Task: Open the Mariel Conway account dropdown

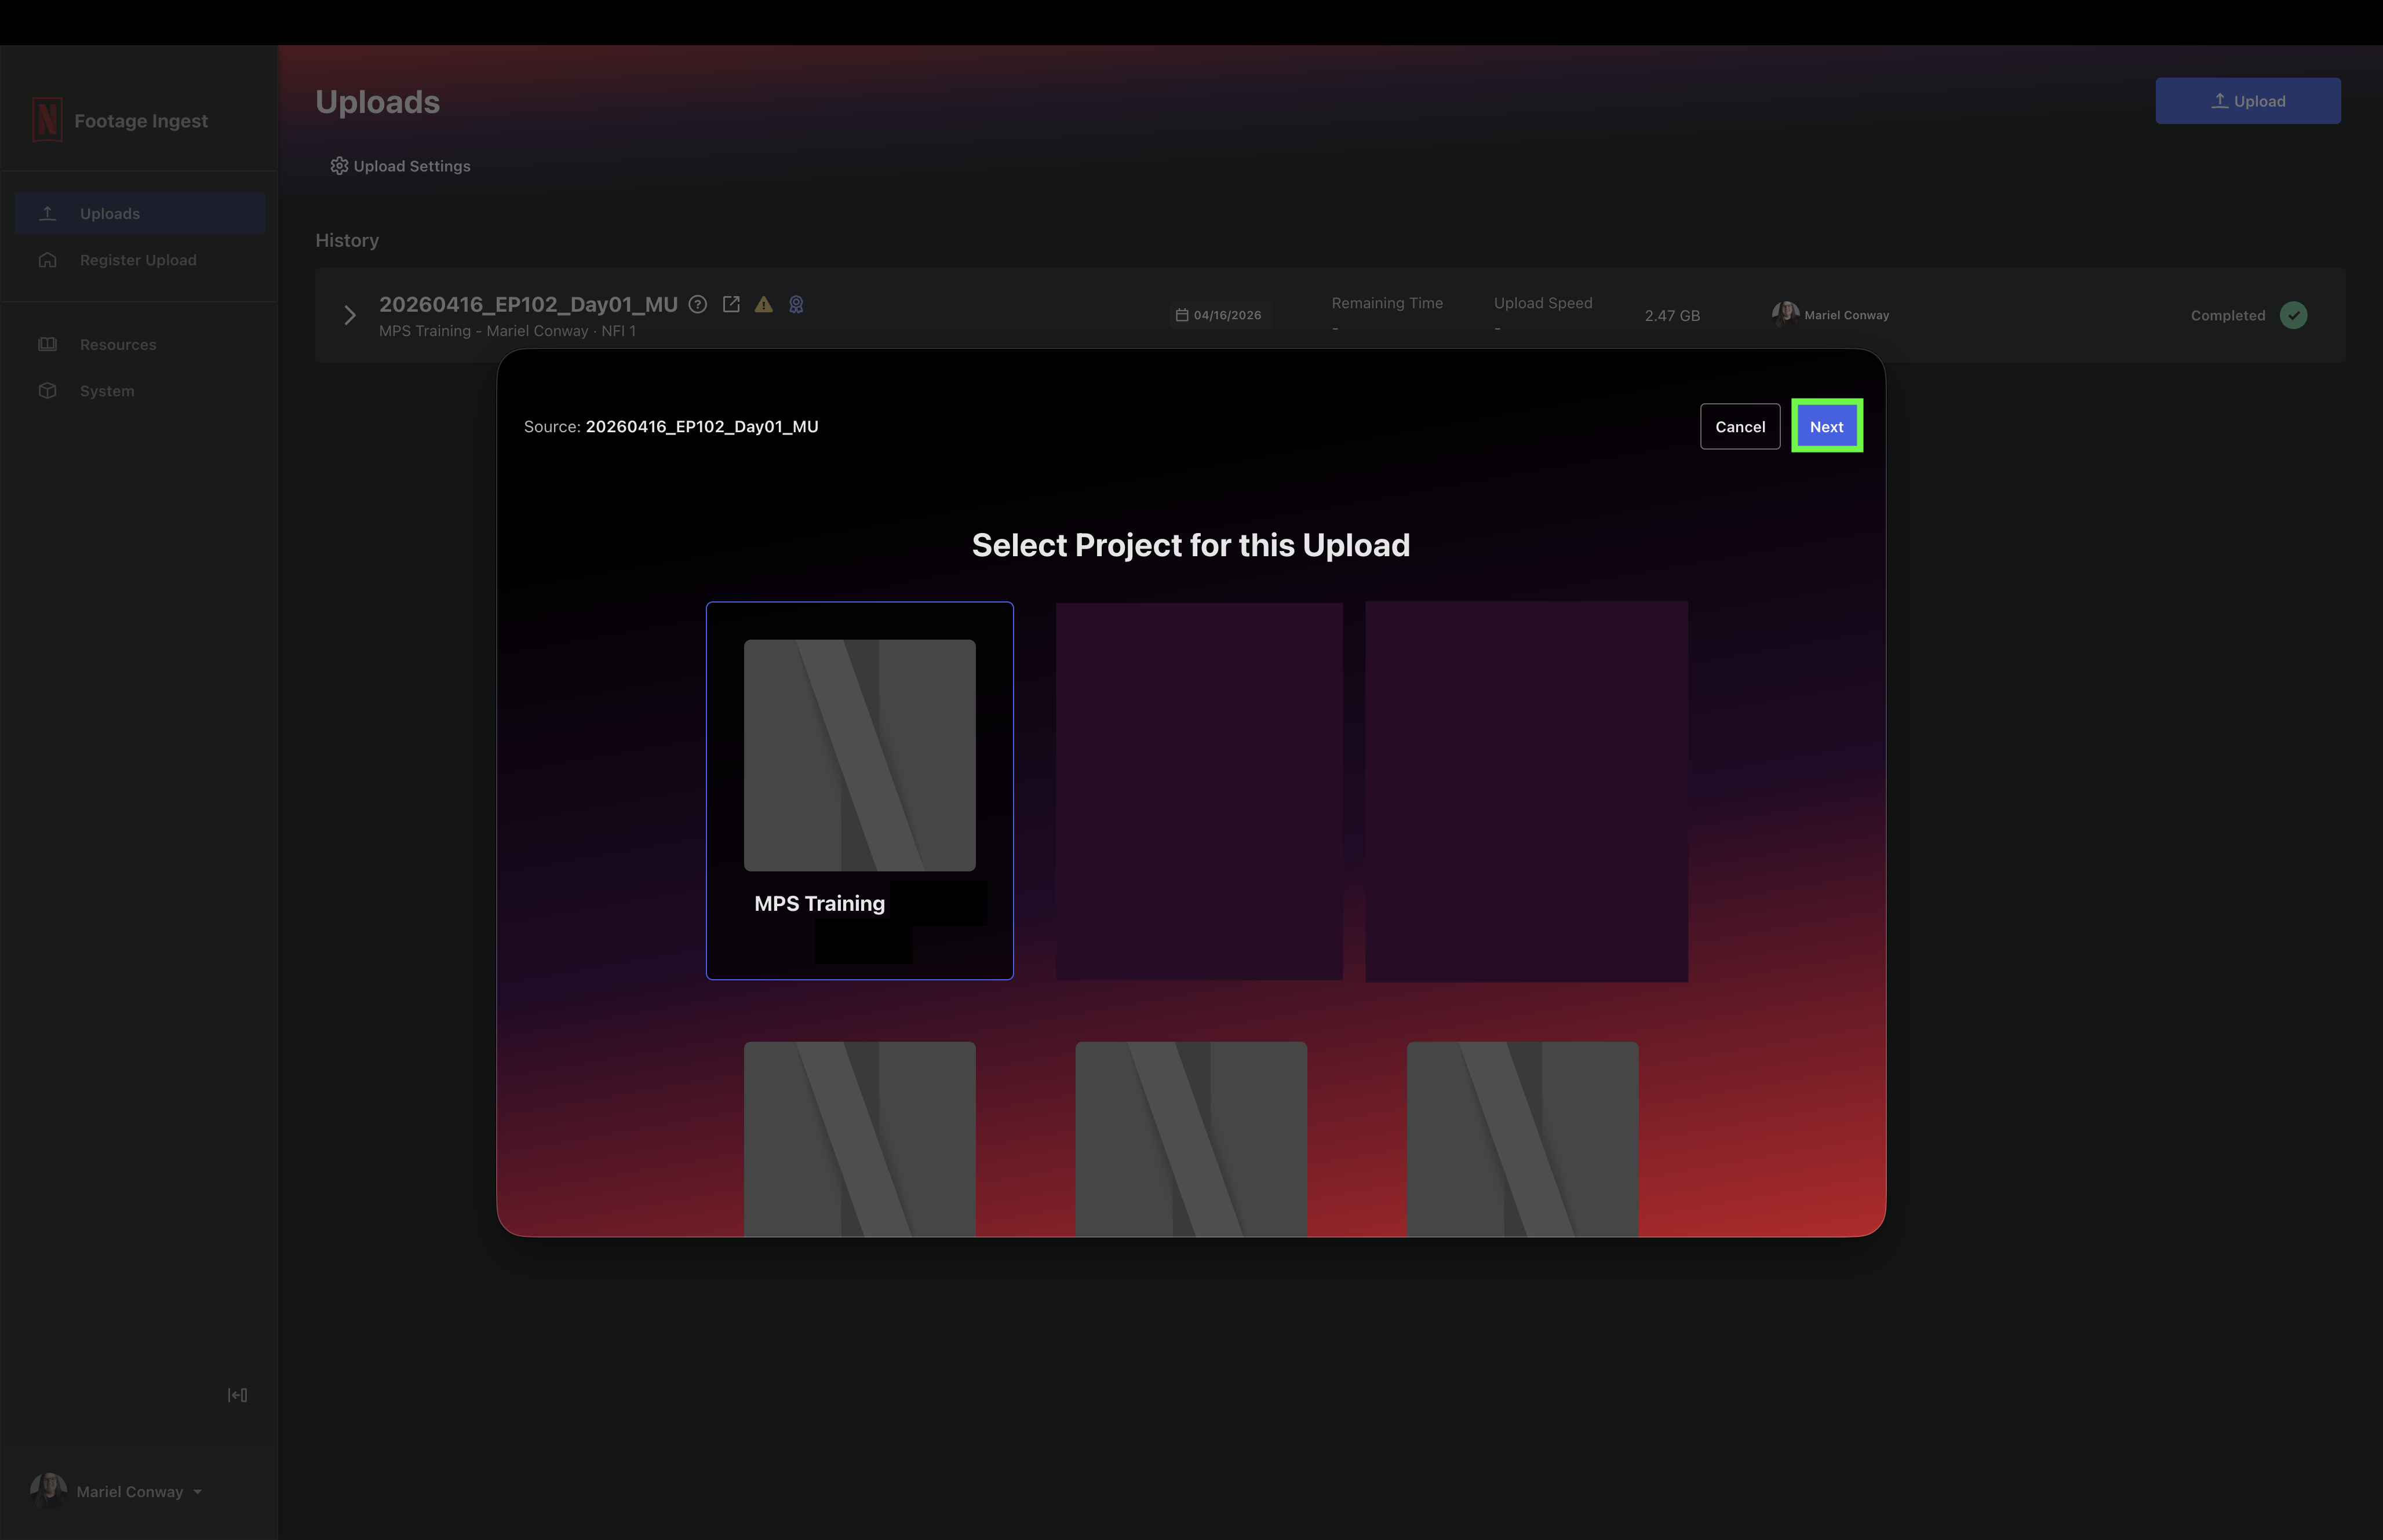Action: pos(140,1491)
